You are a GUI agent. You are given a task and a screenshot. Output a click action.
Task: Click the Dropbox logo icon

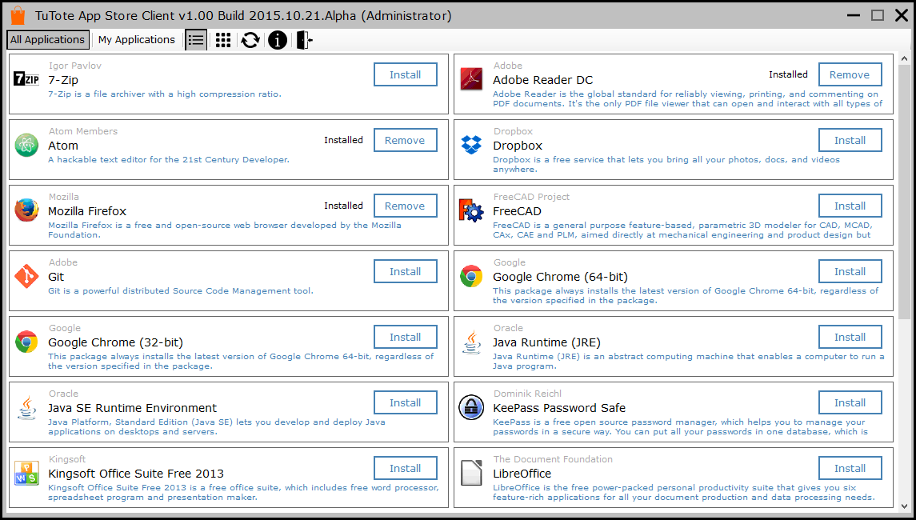coord(471,144)
